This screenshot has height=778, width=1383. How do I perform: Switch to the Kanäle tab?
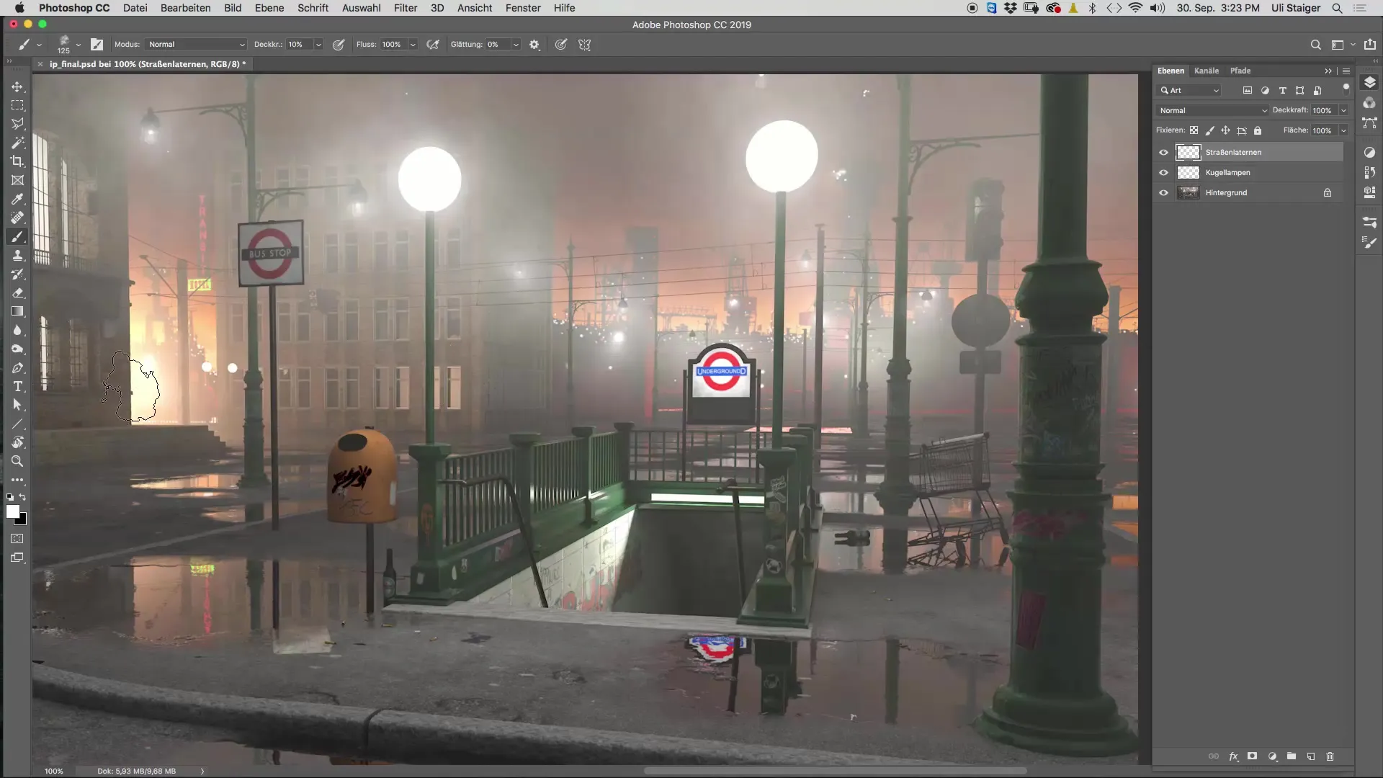1206,71
